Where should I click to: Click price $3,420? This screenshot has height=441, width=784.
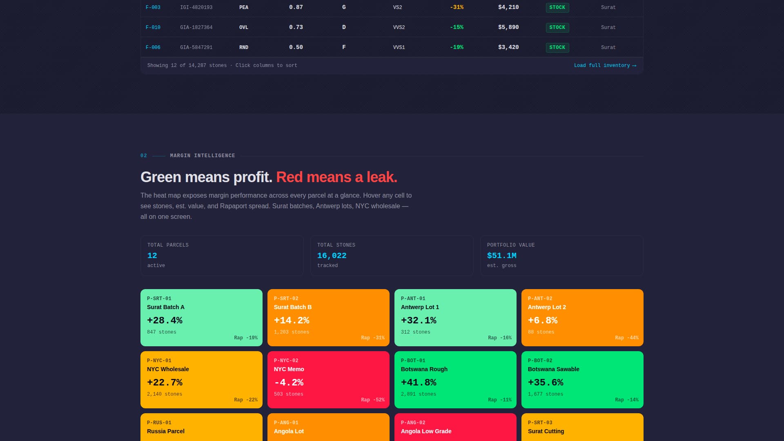point(508,47)
